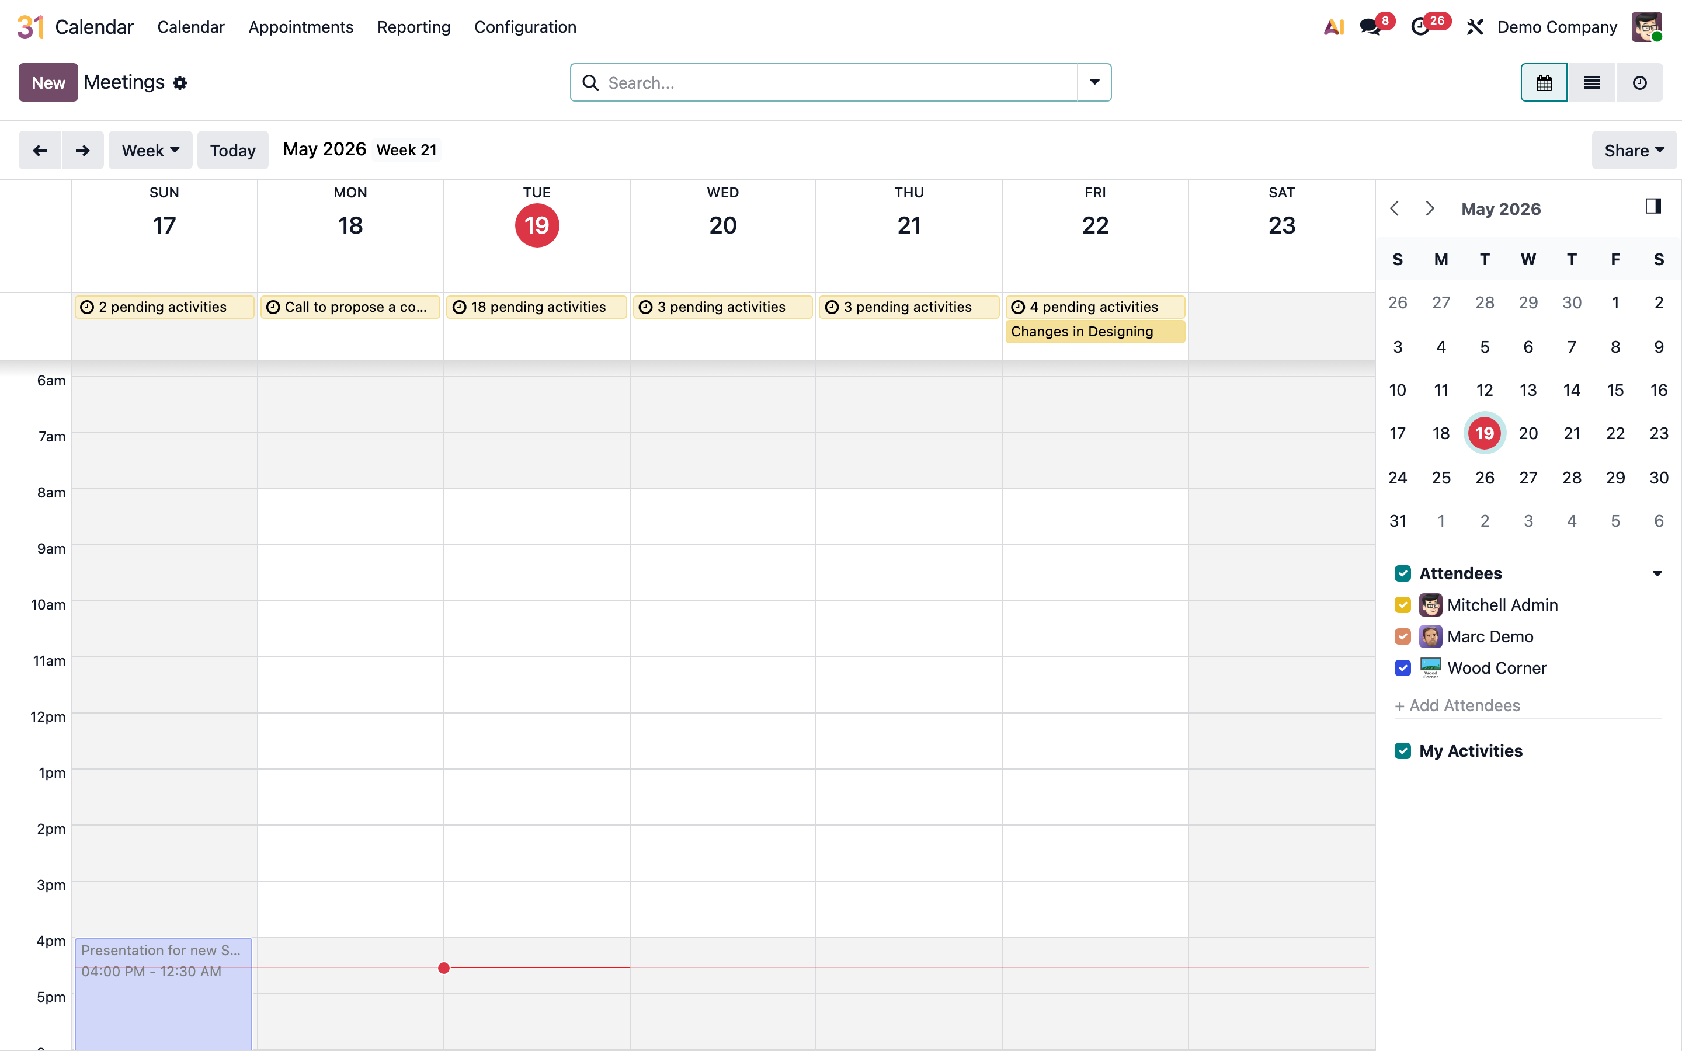Open the Share dropdown
This screenshot has height=1051, width=1682.
(x=1634, y=150)
